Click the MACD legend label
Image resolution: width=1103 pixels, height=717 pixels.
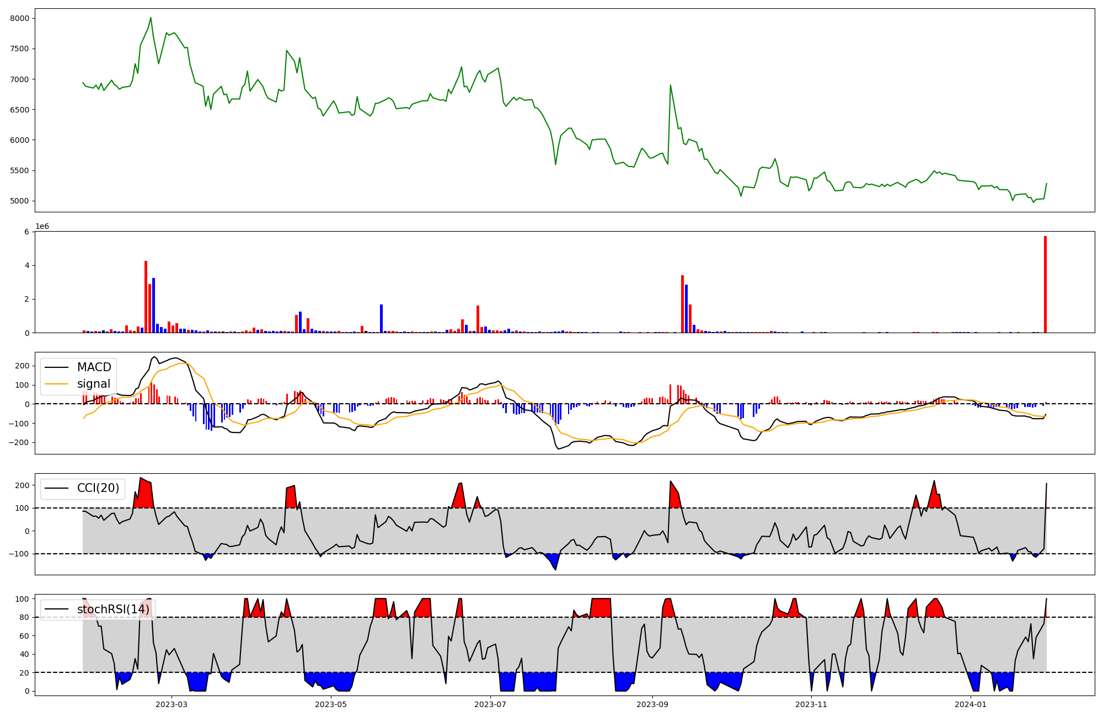94,367
